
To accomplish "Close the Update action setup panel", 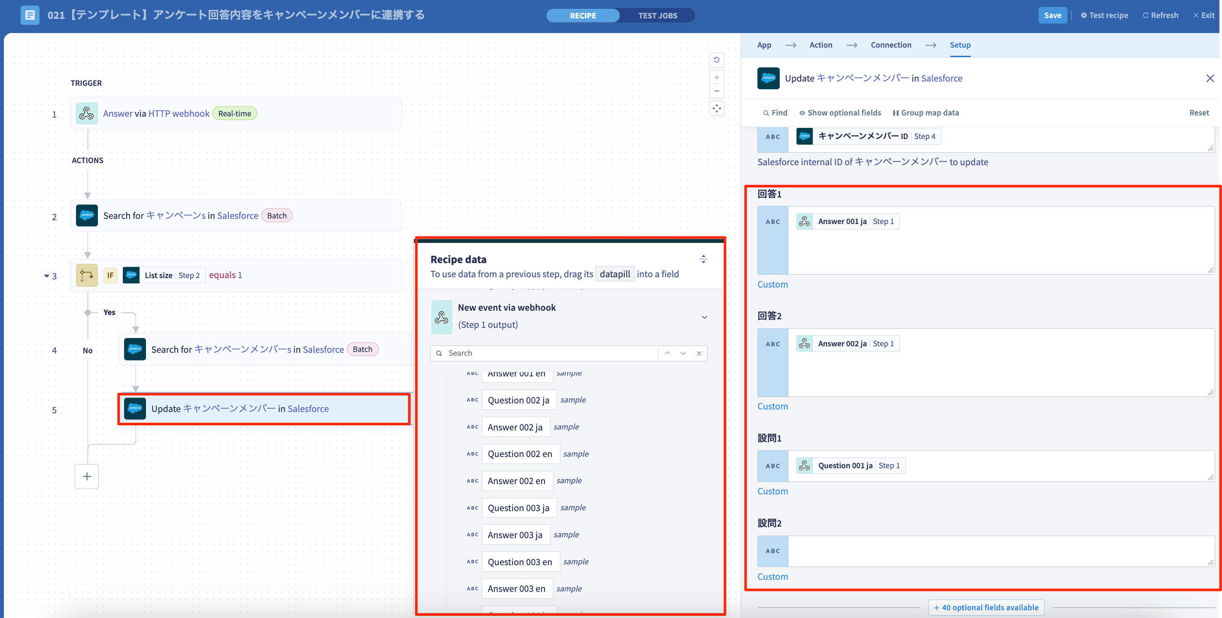I will (x=1210, y=78).
